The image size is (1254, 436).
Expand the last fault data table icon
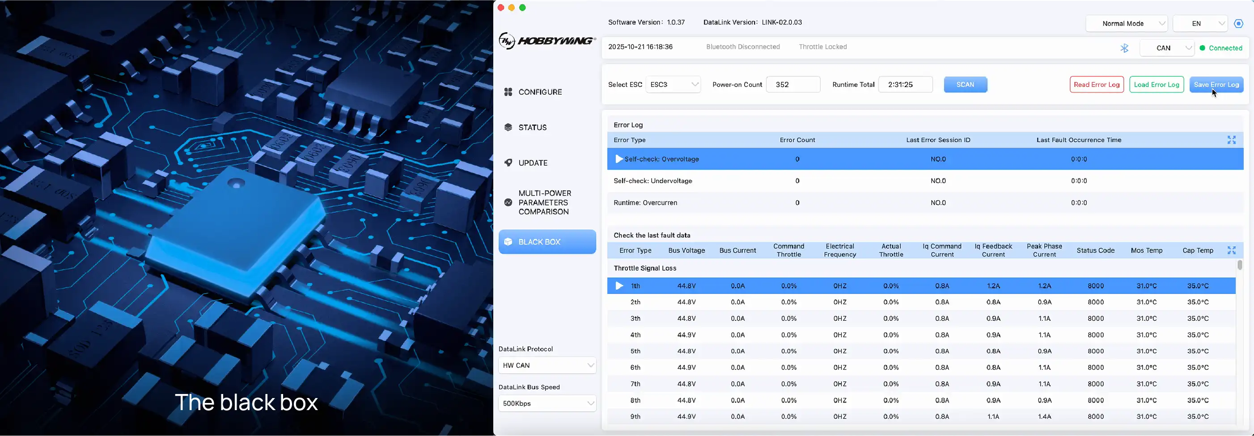click(x=1231, y=250)
